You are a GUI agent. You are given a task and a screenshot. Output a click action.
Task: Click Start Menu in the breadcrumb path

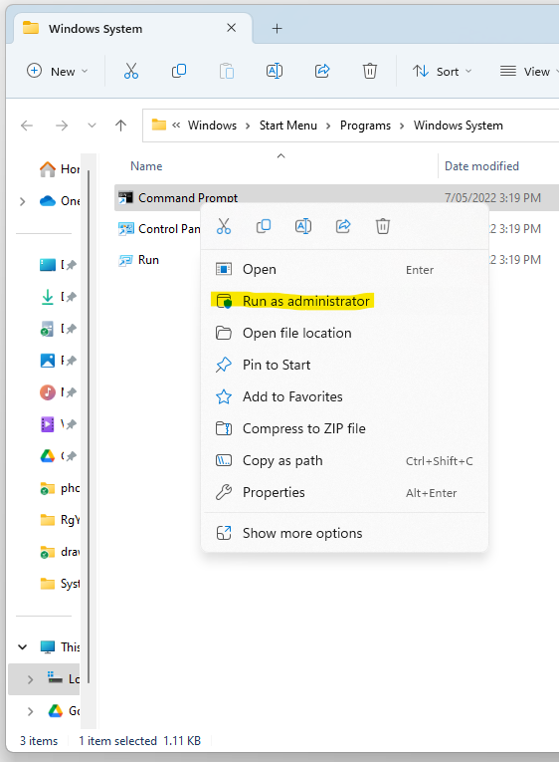[287, 126]
